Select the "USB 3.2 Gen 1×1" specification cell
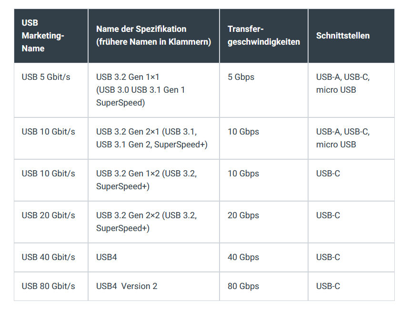The height and width of the screenshot is (309, 400). point(140,89)
